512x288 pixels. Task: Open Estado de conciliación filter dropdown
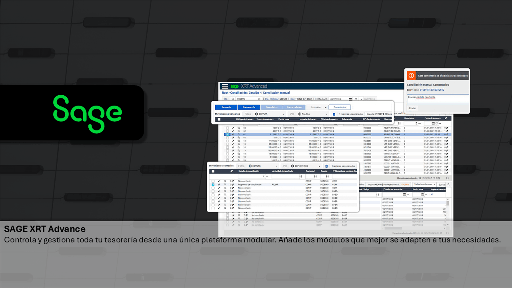[x=264, y=176]
